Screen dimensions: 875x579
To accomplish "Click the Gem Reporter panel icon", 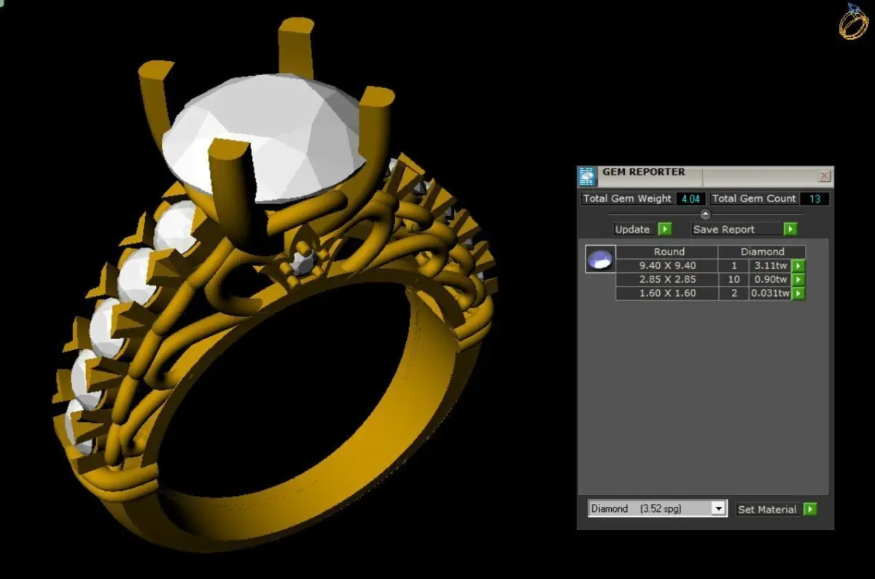I will pos(587,176).
